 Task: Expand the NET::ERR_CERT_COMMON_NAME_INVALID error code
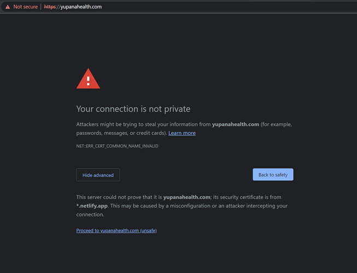[x=117, y=146]
